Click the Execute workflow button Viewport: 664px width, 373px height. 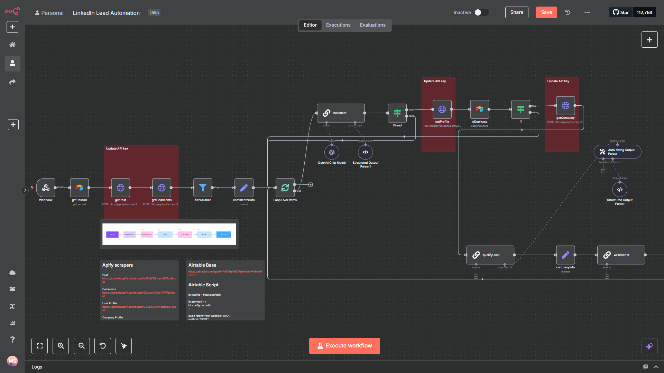pos(344,346)
